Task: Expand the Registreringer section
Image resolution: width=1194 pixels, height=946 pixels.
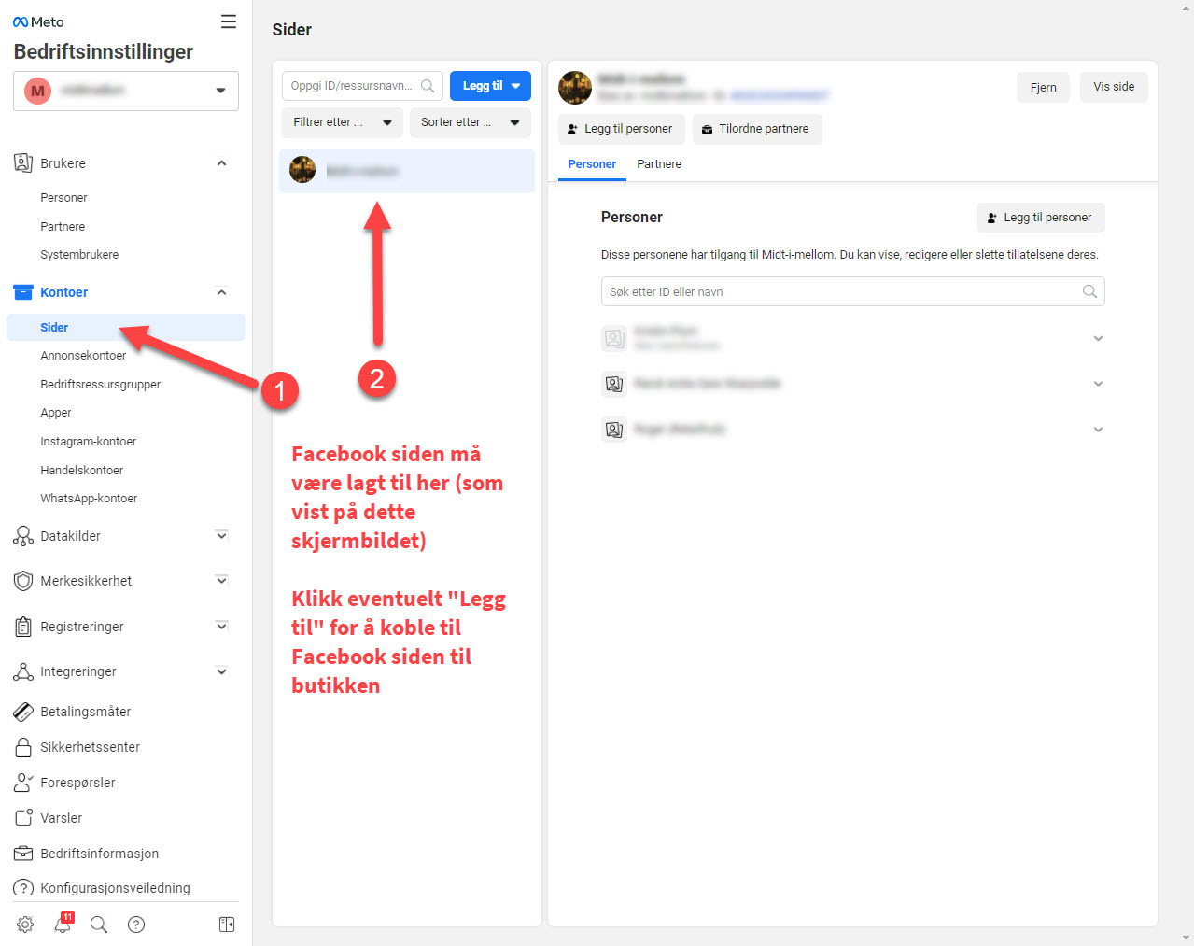Action: click(x=221, y=627)
